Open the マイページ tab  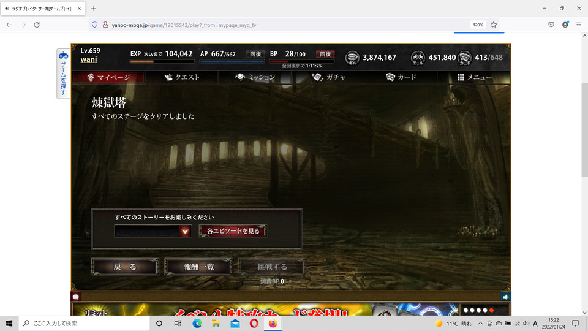point(108,77)
